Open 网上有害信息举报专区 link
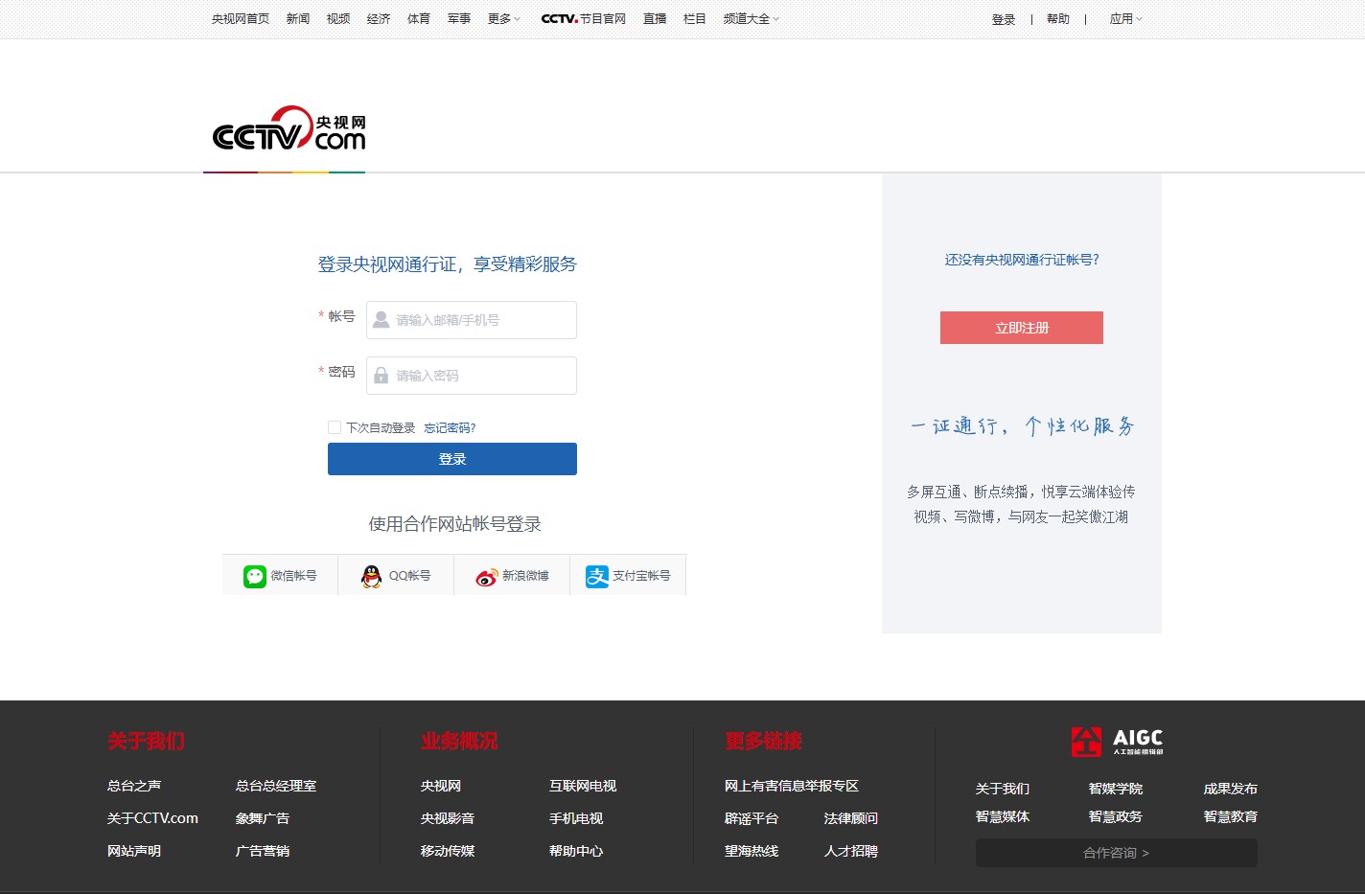This screenshot has height=894, width=1365. (792, 786)
